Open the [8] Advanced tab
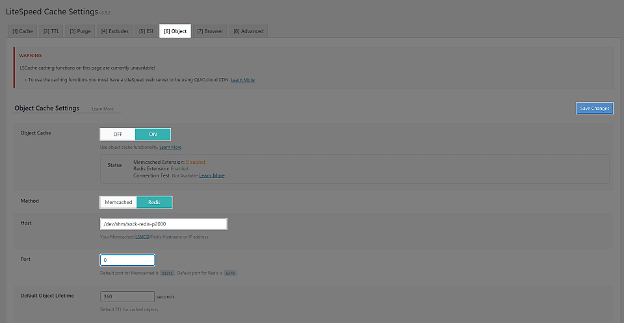This screenshot has height=323, width=624. [248, 31]
